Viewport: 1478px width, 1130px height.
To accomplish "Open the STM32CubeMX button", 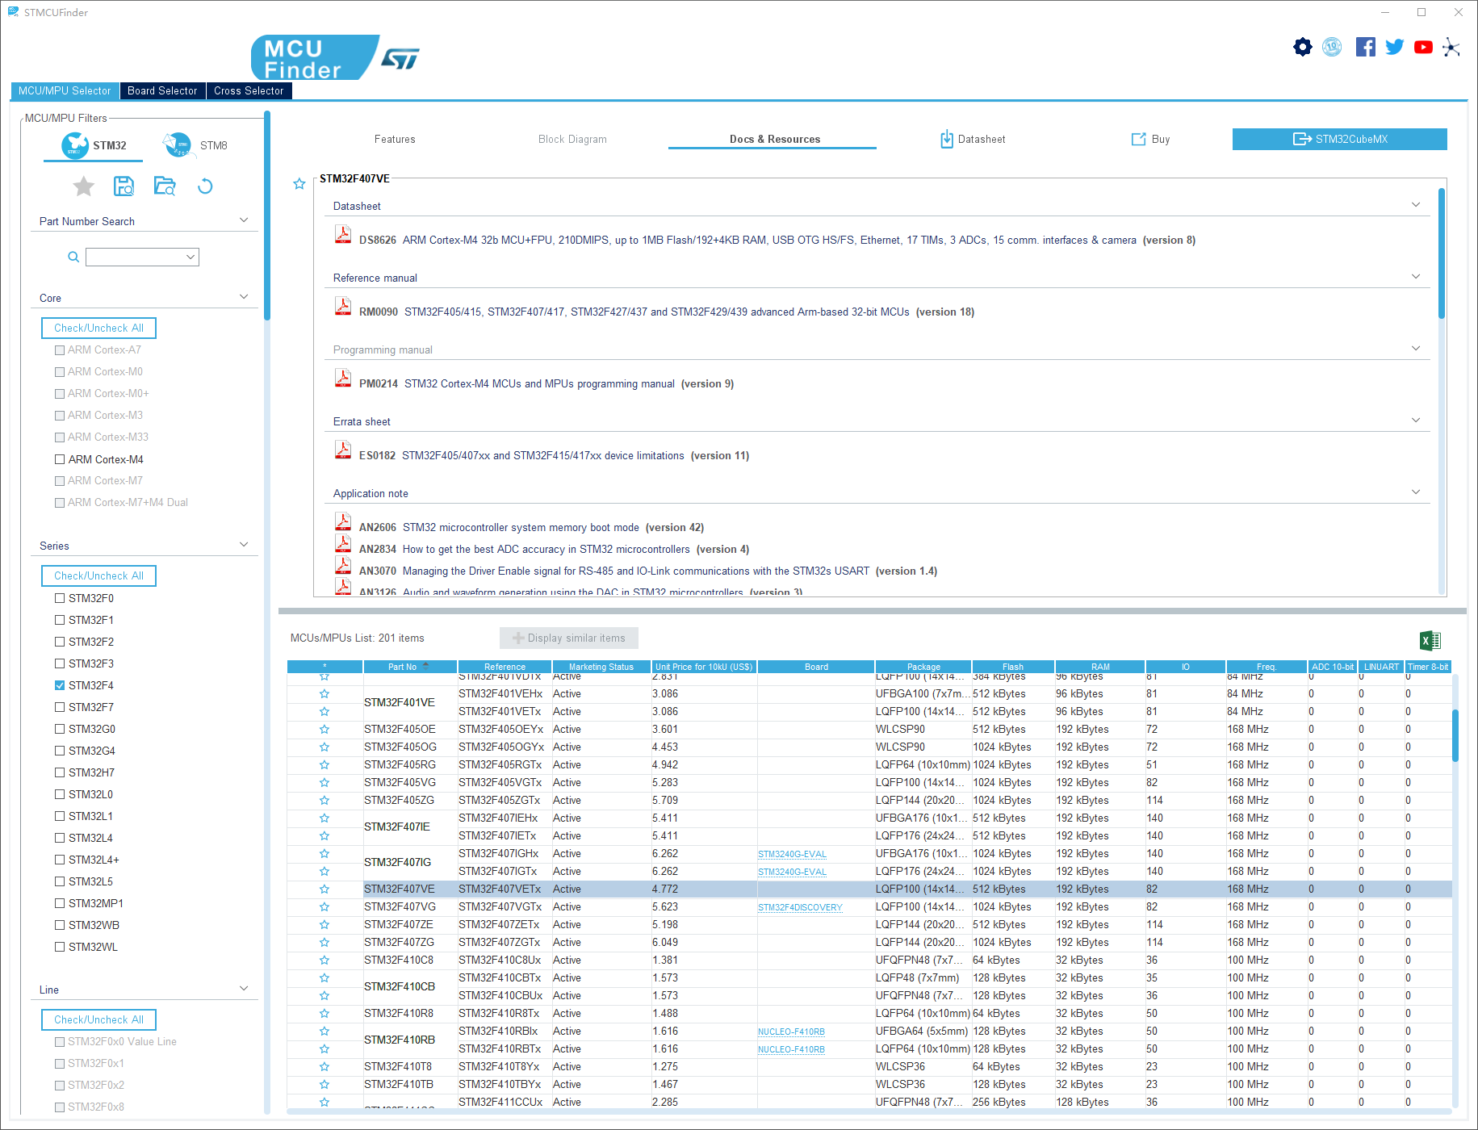I will pos(1340,140).
